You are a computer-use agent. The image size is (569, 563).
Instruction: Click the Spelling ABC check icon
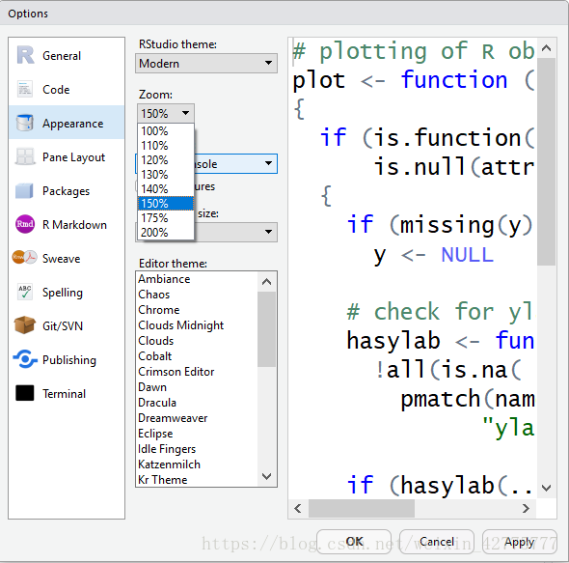pos(25,292)
